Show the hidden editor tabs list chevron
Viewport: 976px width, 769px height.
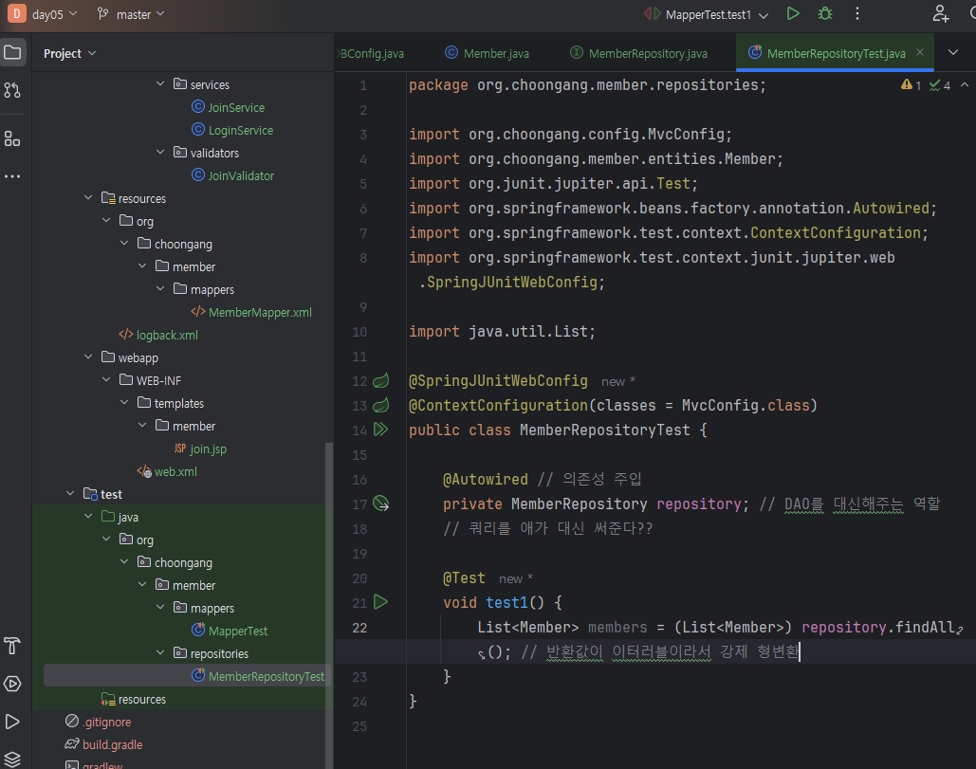953,52
